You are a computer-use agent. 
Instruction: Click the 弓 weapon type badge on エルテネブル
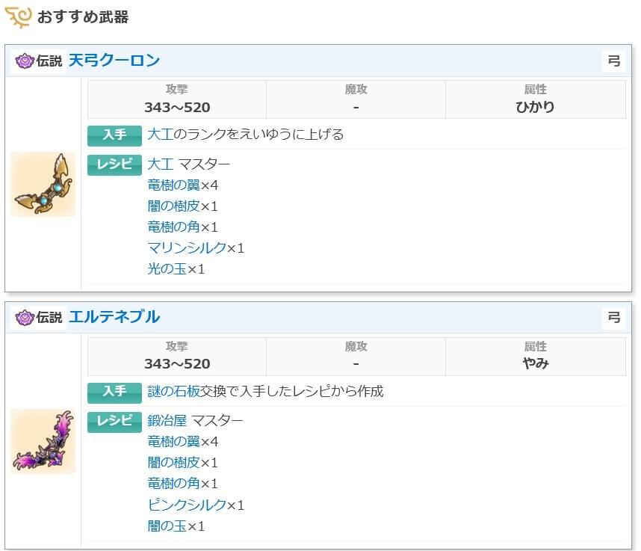pos(614,318)
